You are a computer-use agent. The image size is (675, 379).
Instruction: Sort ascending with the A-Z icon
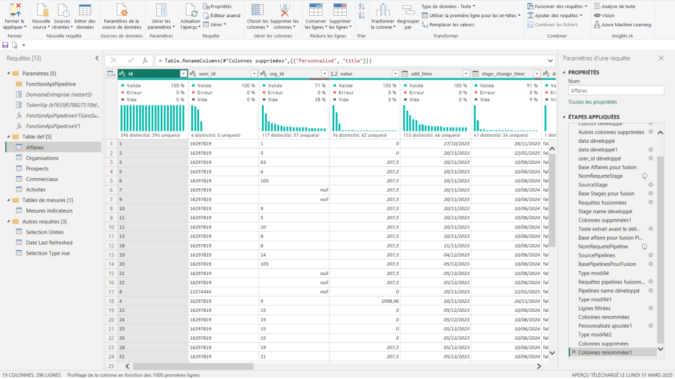[362, 7]
